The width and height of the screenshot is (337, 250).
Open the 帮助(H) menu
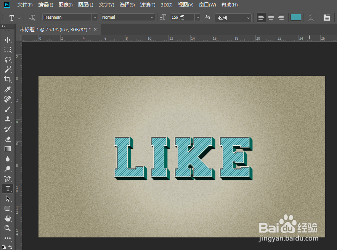click(229, 5)
